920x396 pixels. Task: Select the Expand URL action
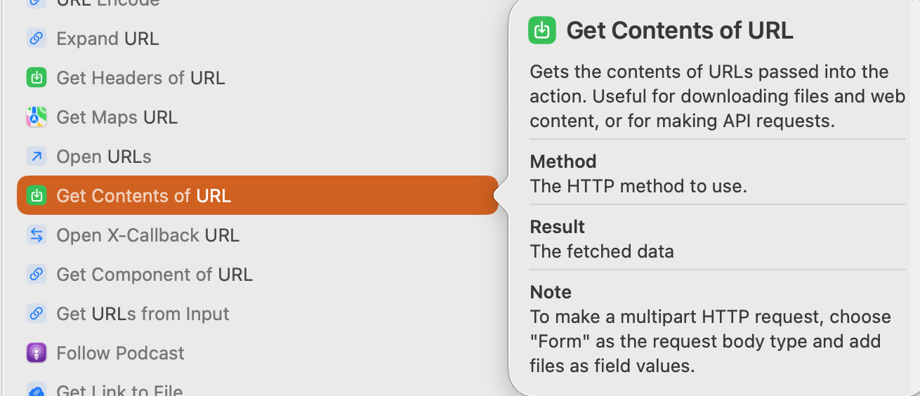click(x=107, y=39)
